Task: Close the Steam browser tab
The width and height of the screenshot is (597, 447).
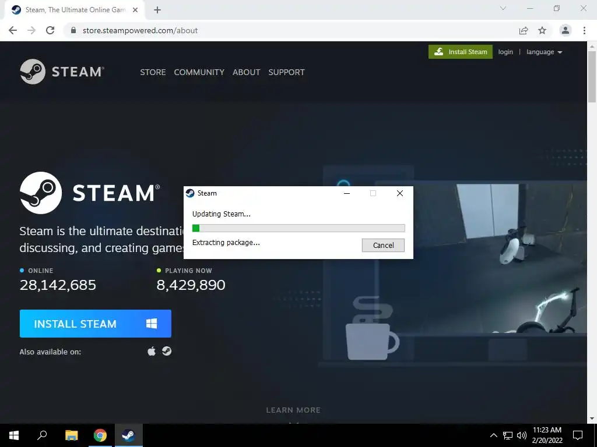Action: click(x=135, y=10)
